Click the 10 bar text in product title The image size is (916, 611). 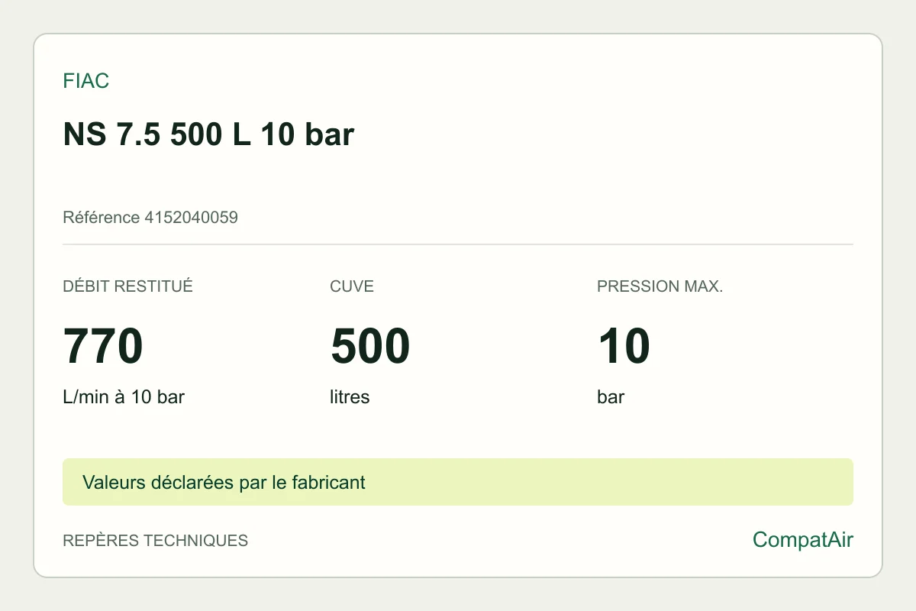click(x=308, y=134)
